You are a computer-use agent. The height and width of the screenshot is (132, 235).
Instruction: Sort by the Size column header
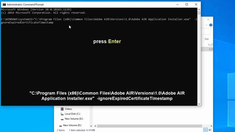pos(206,39)
